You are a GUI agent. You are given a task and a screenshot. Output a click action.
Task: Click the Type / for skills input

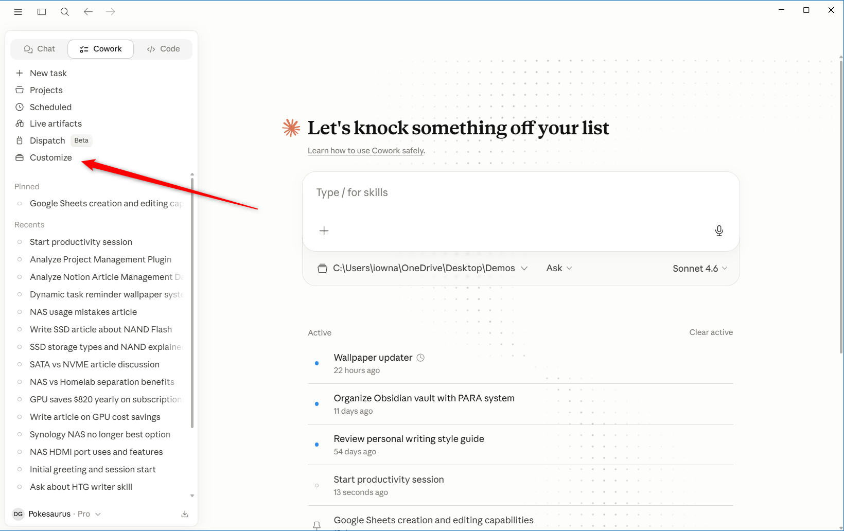(x=521, y=193)
